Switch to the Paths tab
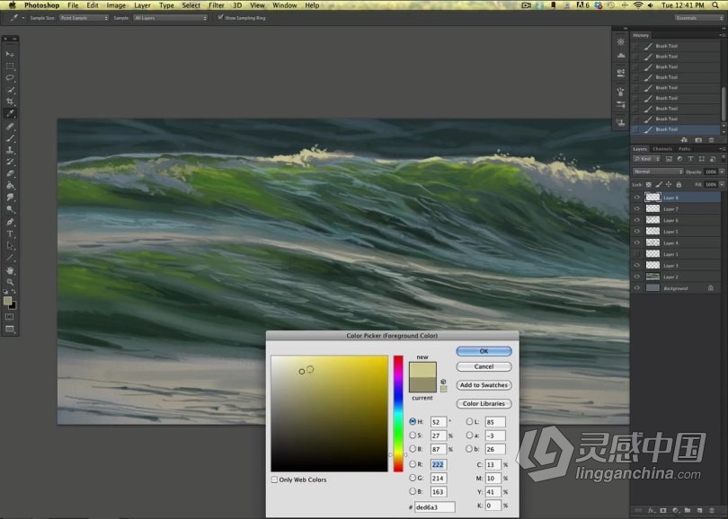Viewport: 728px width, 519px height. (x=684, y=149)
